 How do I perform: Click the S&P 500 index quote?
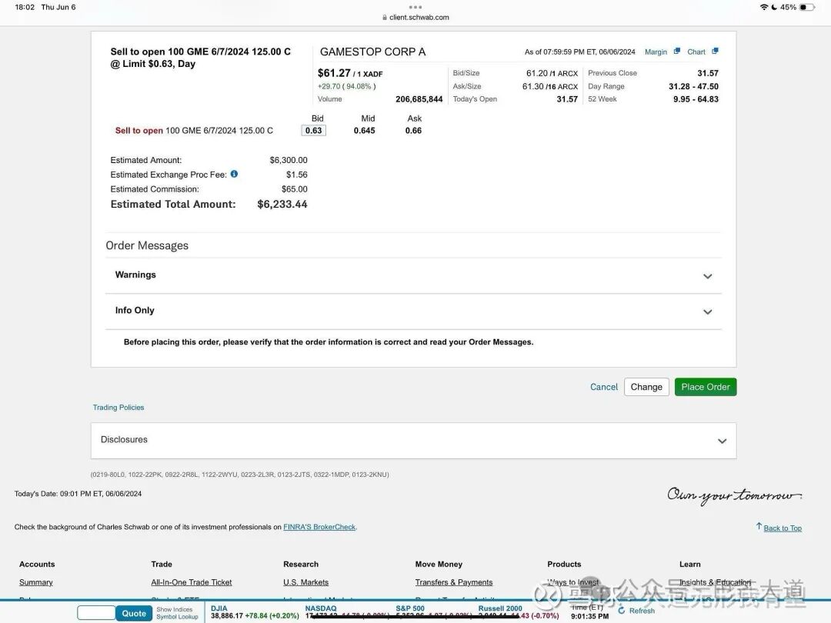click(x=435, y=612)
